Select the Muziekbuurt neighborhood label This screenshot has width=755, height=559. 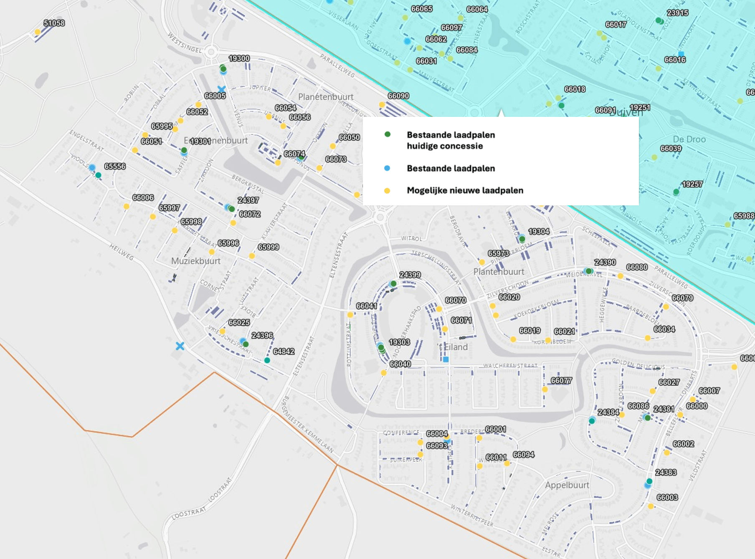(196, 261)
